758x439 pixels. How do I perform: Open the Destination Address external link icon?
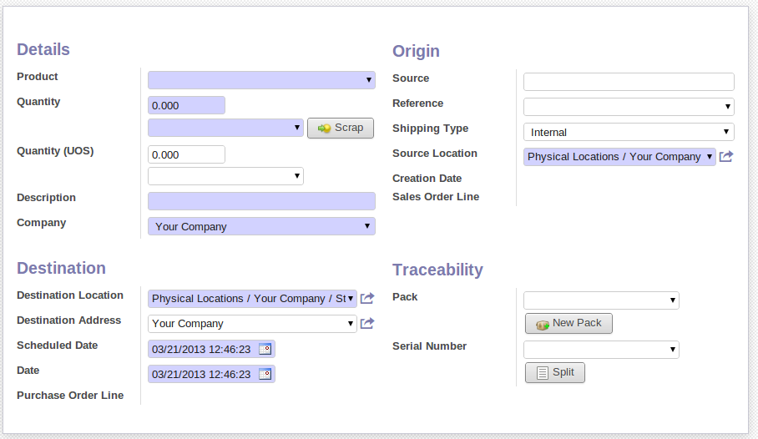coord(366,323)
